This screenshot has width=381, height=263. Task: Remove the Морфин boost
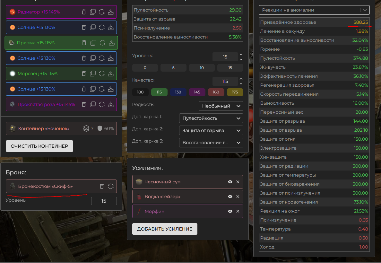[x=238, y=211]
